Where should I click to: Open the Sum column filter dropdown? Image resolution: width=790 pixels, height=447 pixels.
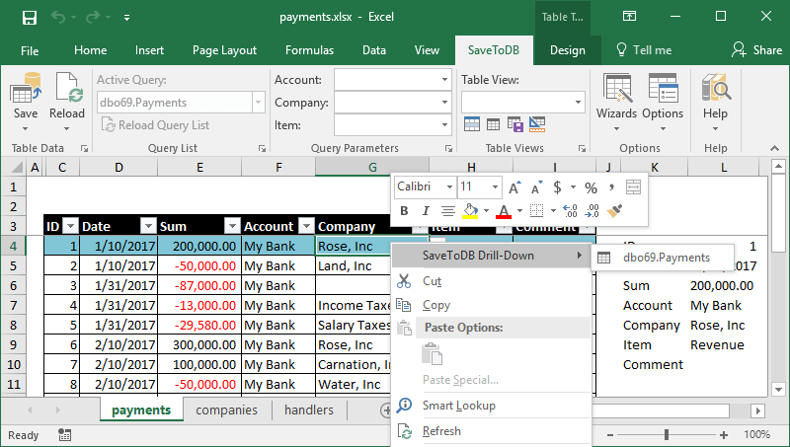tap(232, 226)
